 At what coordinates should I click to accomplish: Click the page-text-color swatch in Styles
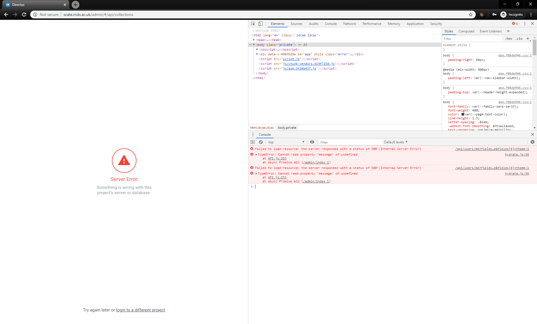point(463,114)
